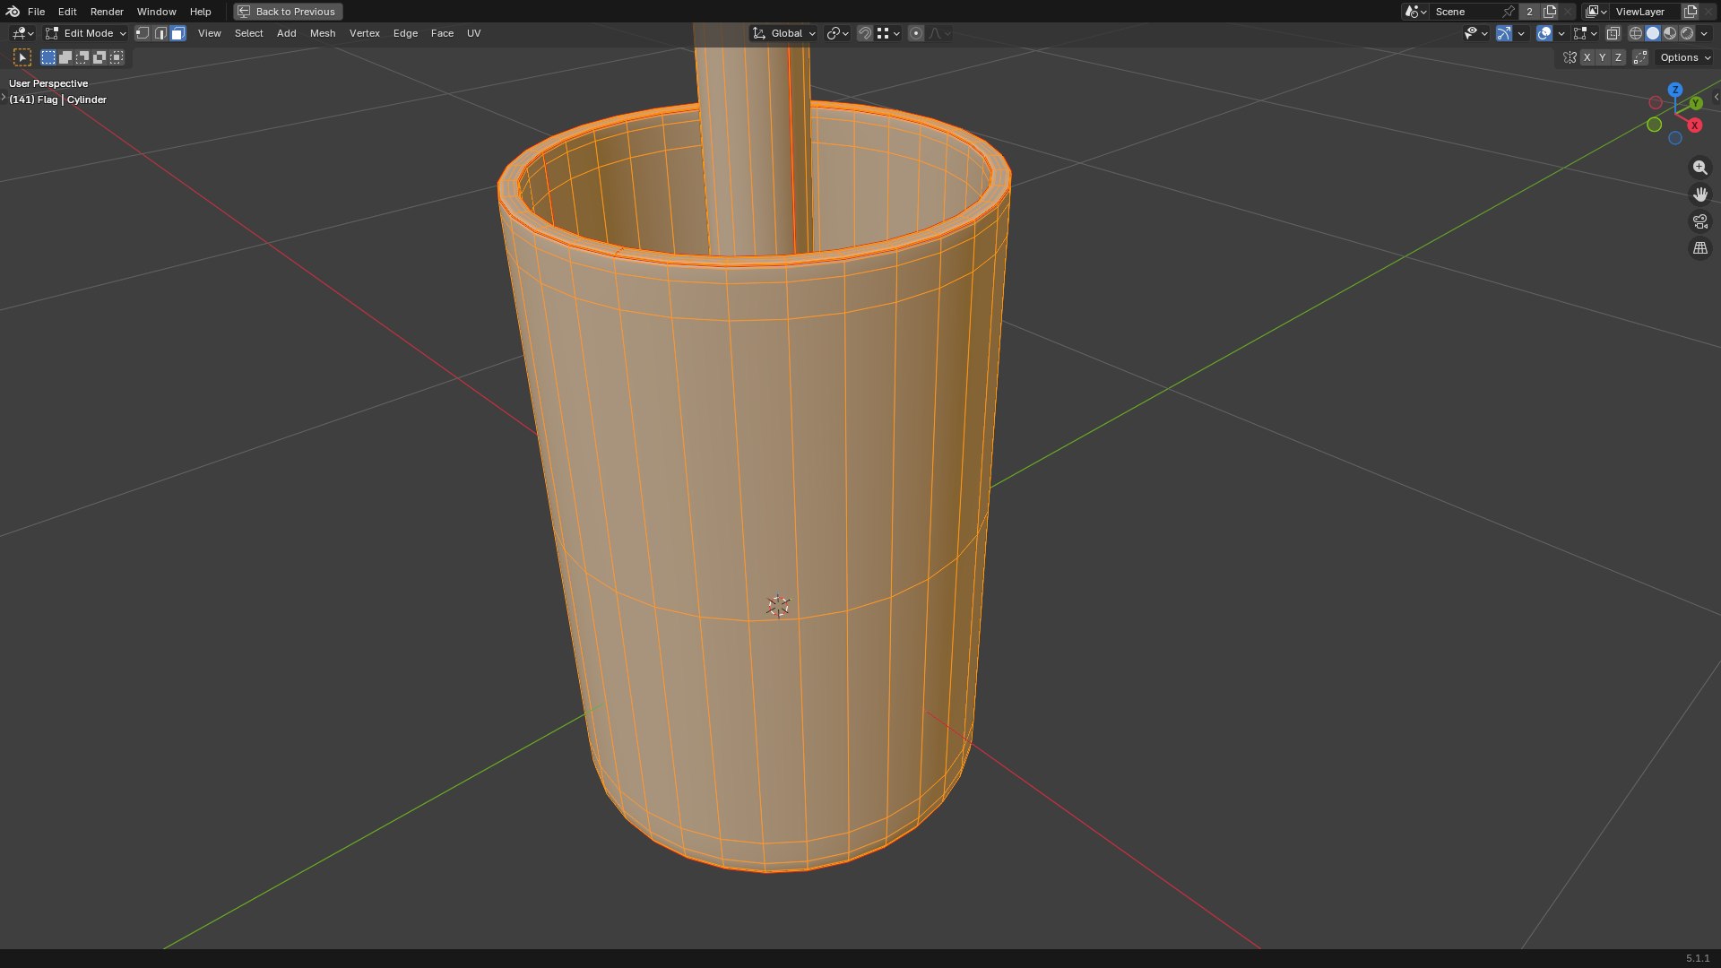The image size is (1721, 968).
Task: Open viewport shading options dropdown
Action: (1704, 33)
